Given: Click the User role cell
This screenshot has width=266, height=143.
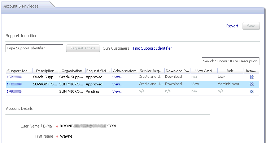Looking at the screenshot, I should 221,77.
